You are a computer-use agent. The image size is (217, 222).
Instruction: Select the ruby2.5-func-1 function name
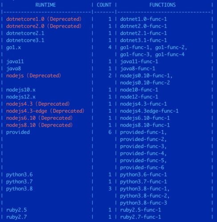click(x=140, y=210)
